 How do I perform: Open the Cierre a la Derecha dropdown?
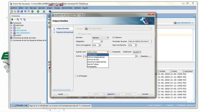tap(136, 45)
